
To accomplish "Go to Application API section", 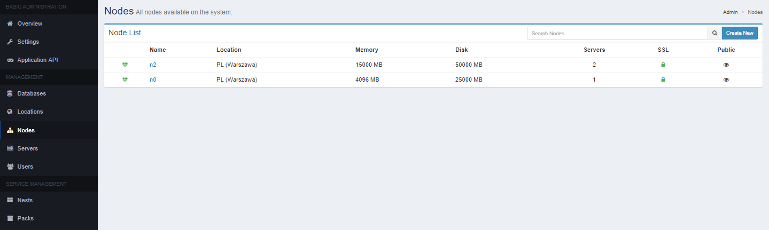I will click(x=37, y=60).
